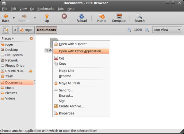Zoom out with the minus magnifier
This screenshot has height=134, width=184.
point(129,30)
